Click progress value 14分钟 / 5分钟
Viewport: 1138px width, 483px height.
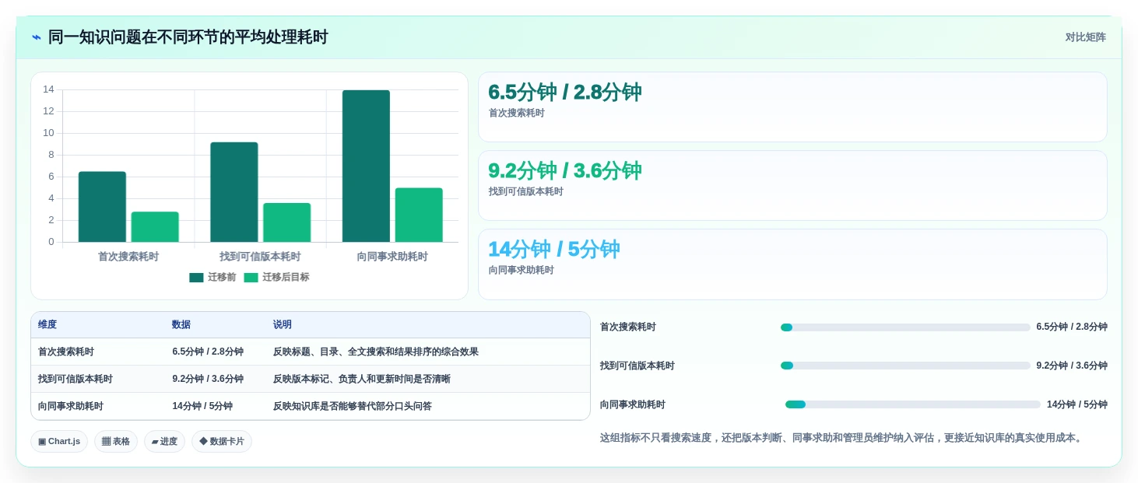tap(1077, 404)
